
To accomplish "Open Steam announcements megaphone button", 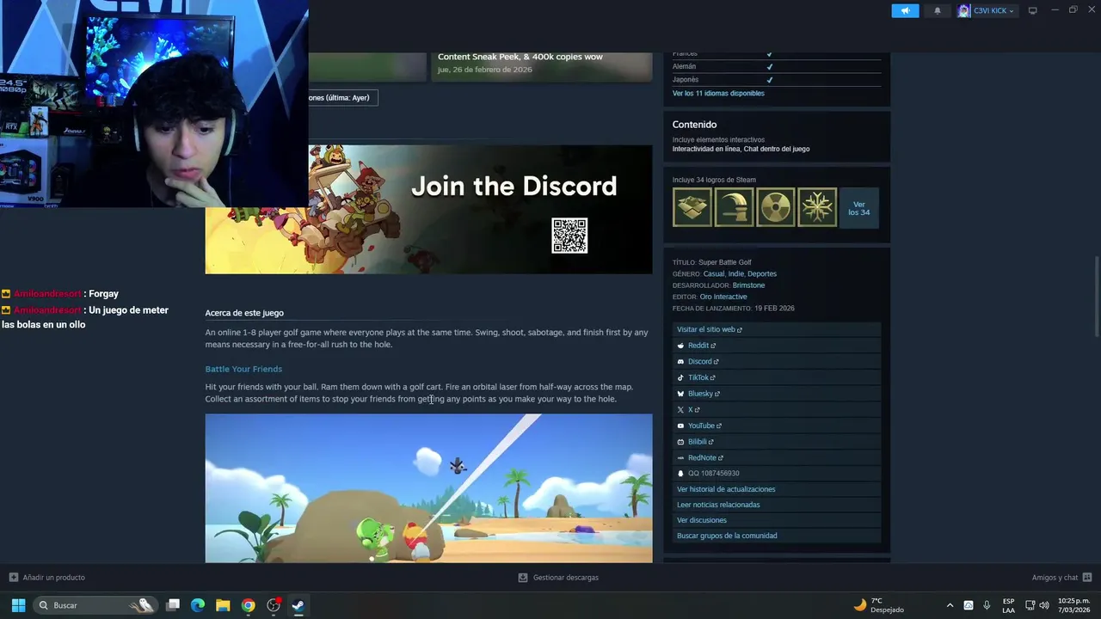I will 905,10.
